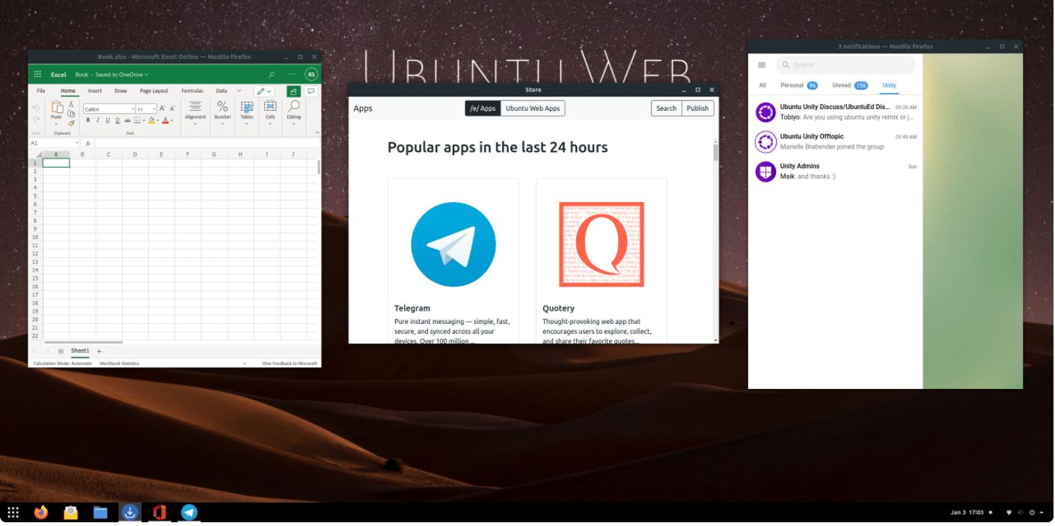This screenshot has width=1055, height=526.
Task: Open the Comments icon in Excel
Action: [311, 91]
